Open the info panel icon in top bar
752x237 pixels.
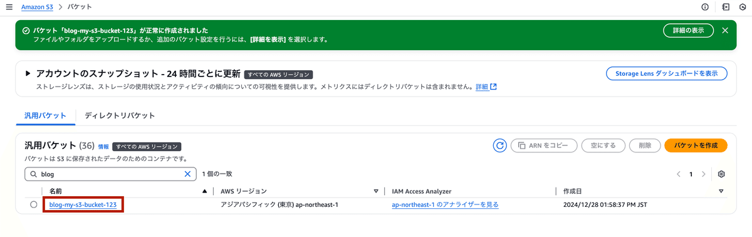[x=705, y=7]
